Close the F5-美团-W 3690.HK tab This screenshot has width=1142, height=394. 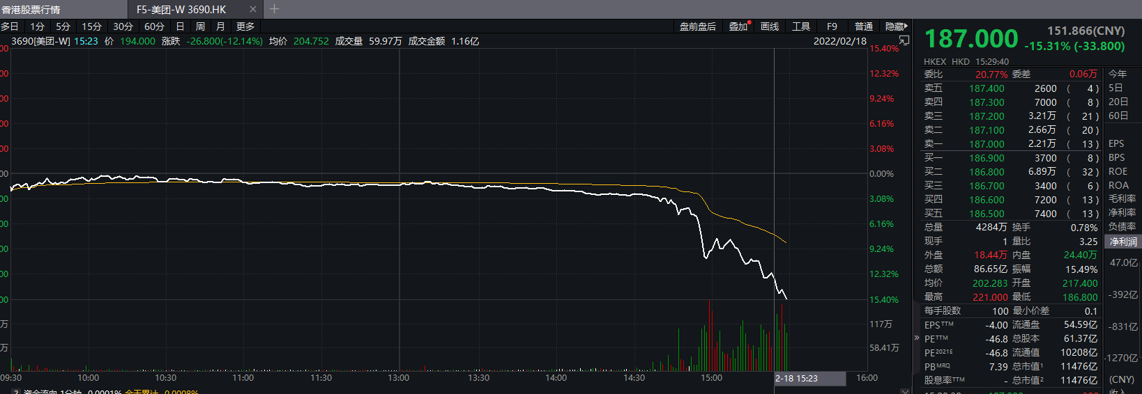[252, 9]
